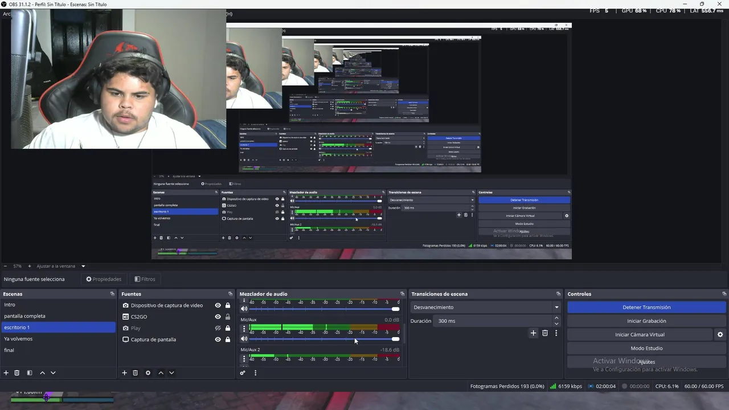Open Desvanecimiento transition dropdown
Image resolution: width=729 pixels, height=410 pixels.
pos(485,307)
